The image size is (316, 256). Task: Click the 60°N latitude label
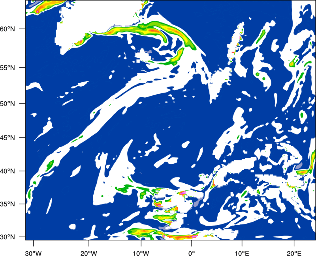pyautogui.click(x=8, y=29)
